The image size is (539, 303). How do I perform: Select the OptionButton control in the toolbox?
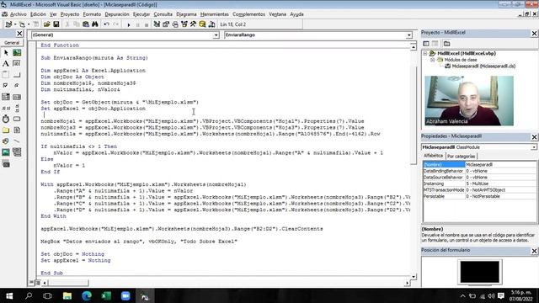[17, 86]
